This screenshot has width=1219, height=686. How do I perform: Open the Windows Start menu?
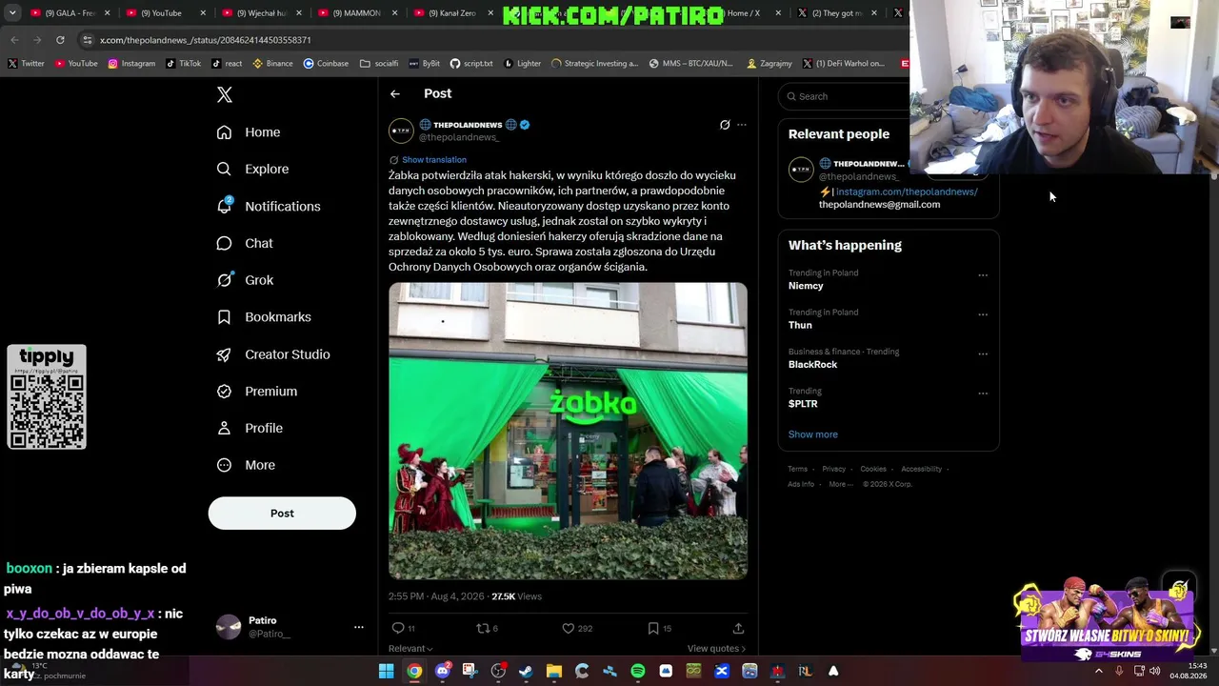tap(386, 671)
